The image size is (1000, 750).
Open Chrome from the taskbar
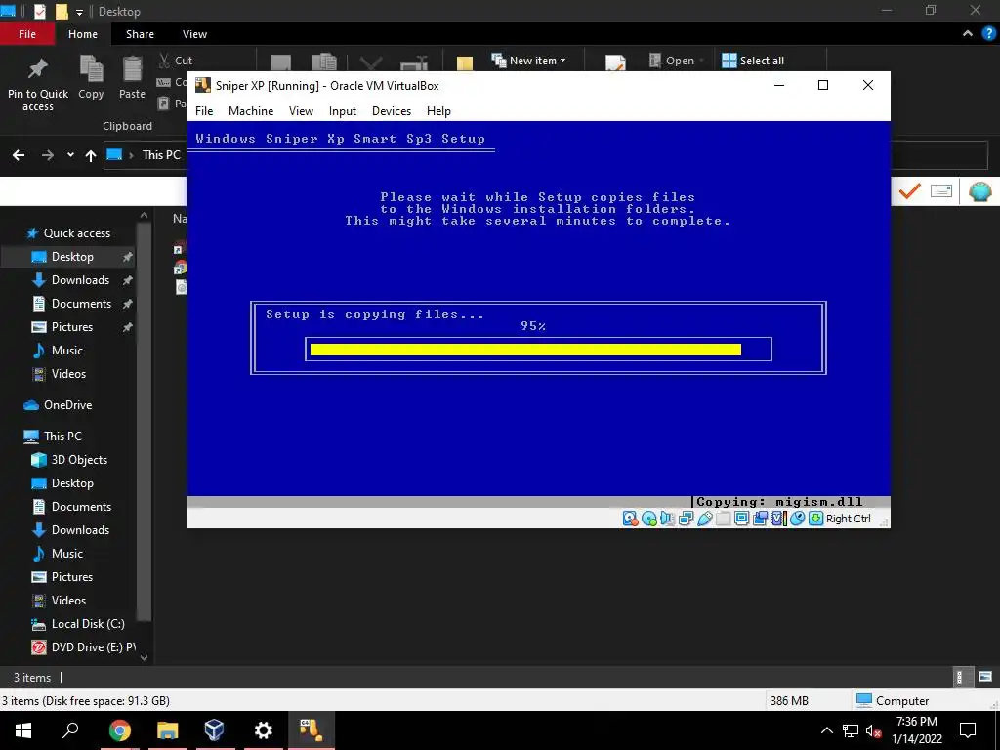(119, 730)
